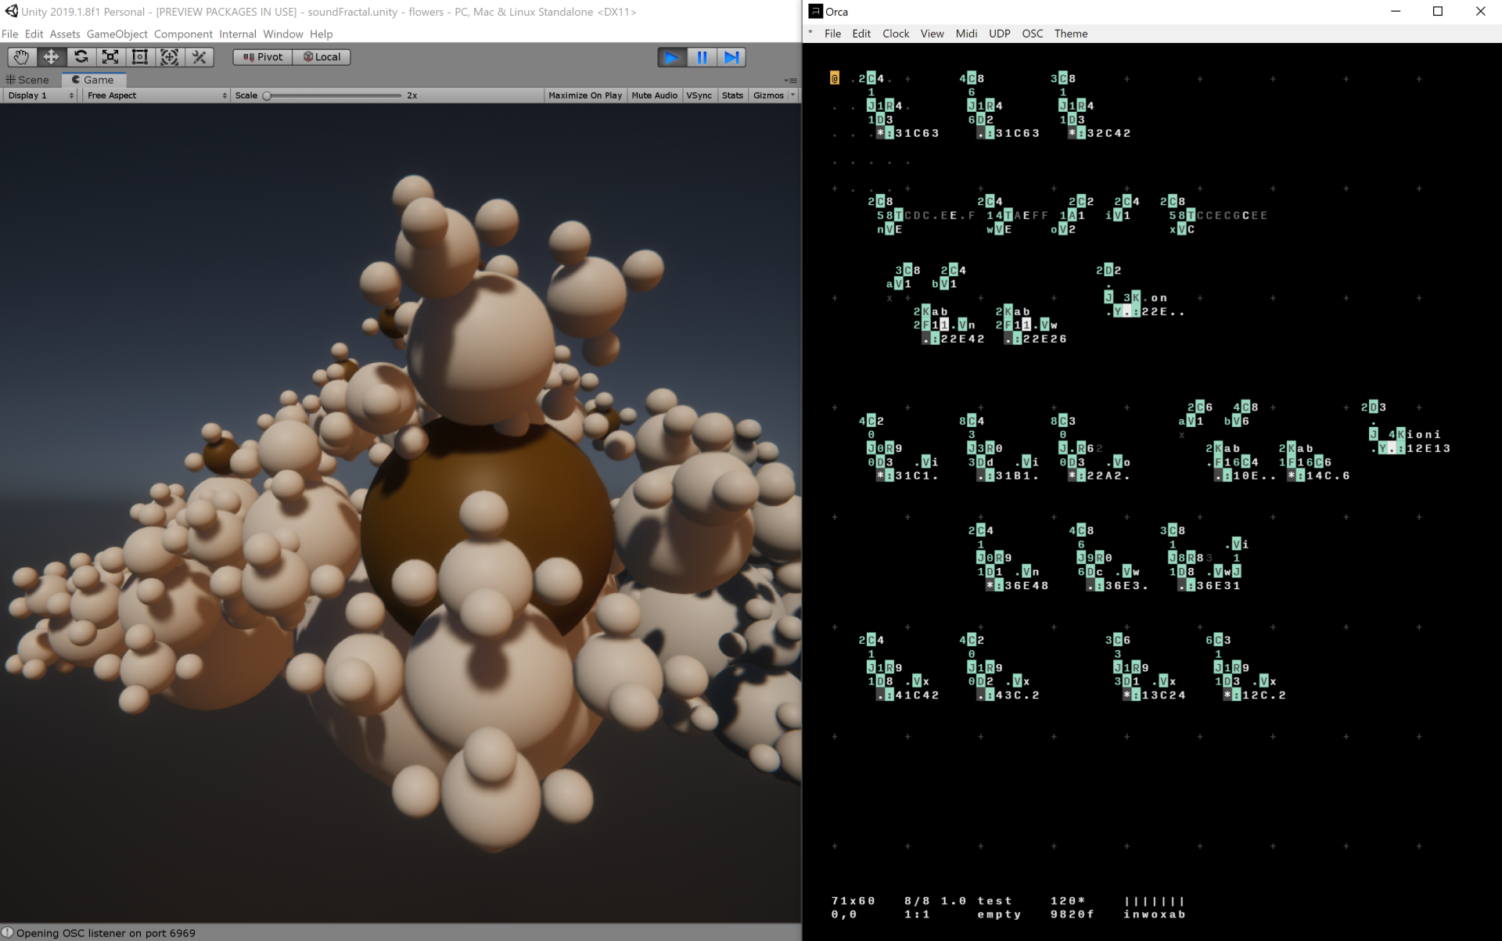1502x941 pixels.
Task: Pause the Unity game playback
Action: click(x=702, y=57)
